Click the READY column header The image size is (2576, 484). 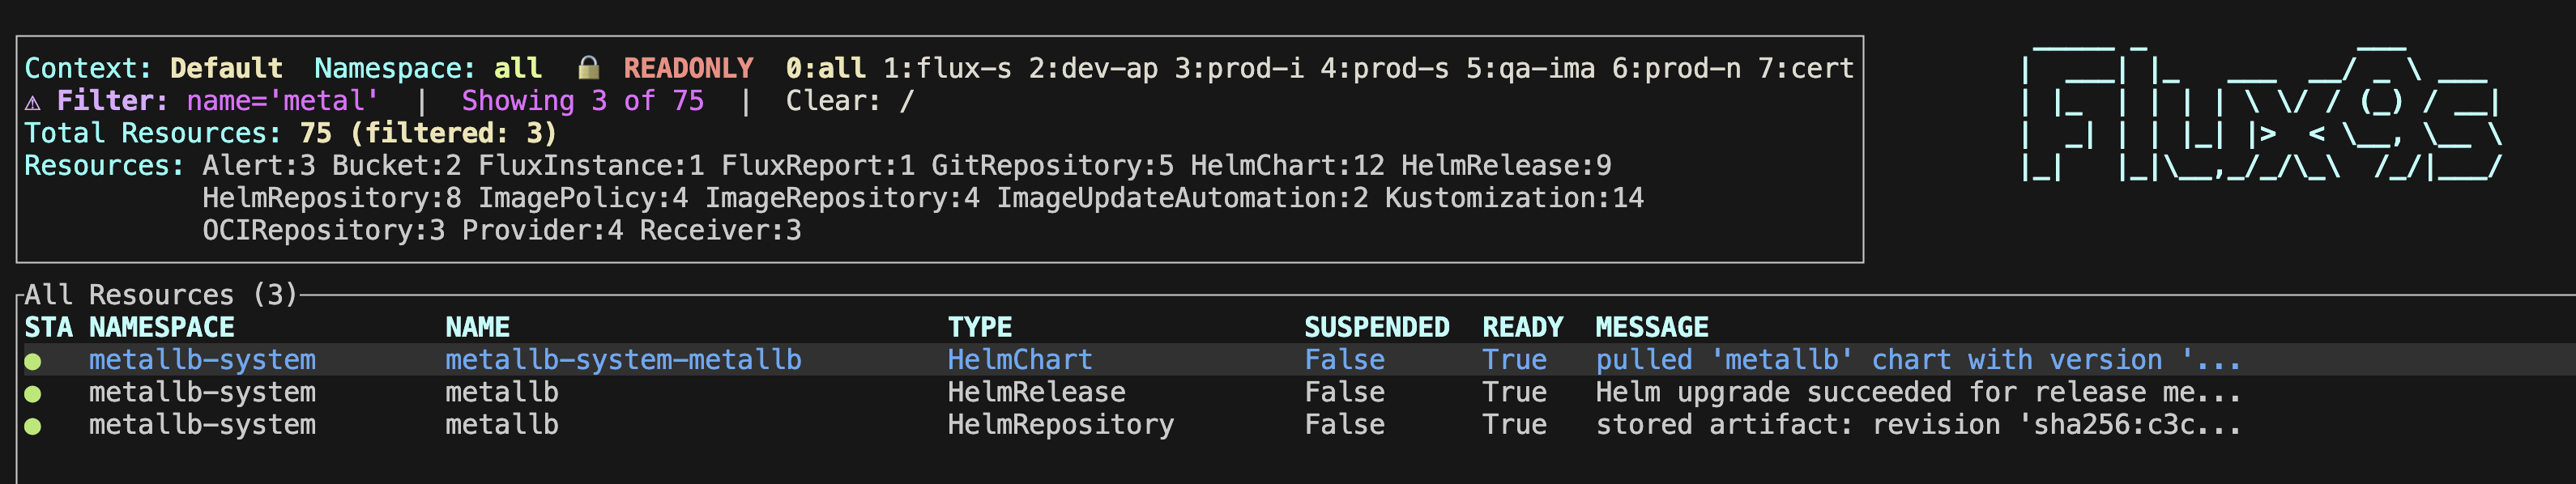[x=1522, y=327]
